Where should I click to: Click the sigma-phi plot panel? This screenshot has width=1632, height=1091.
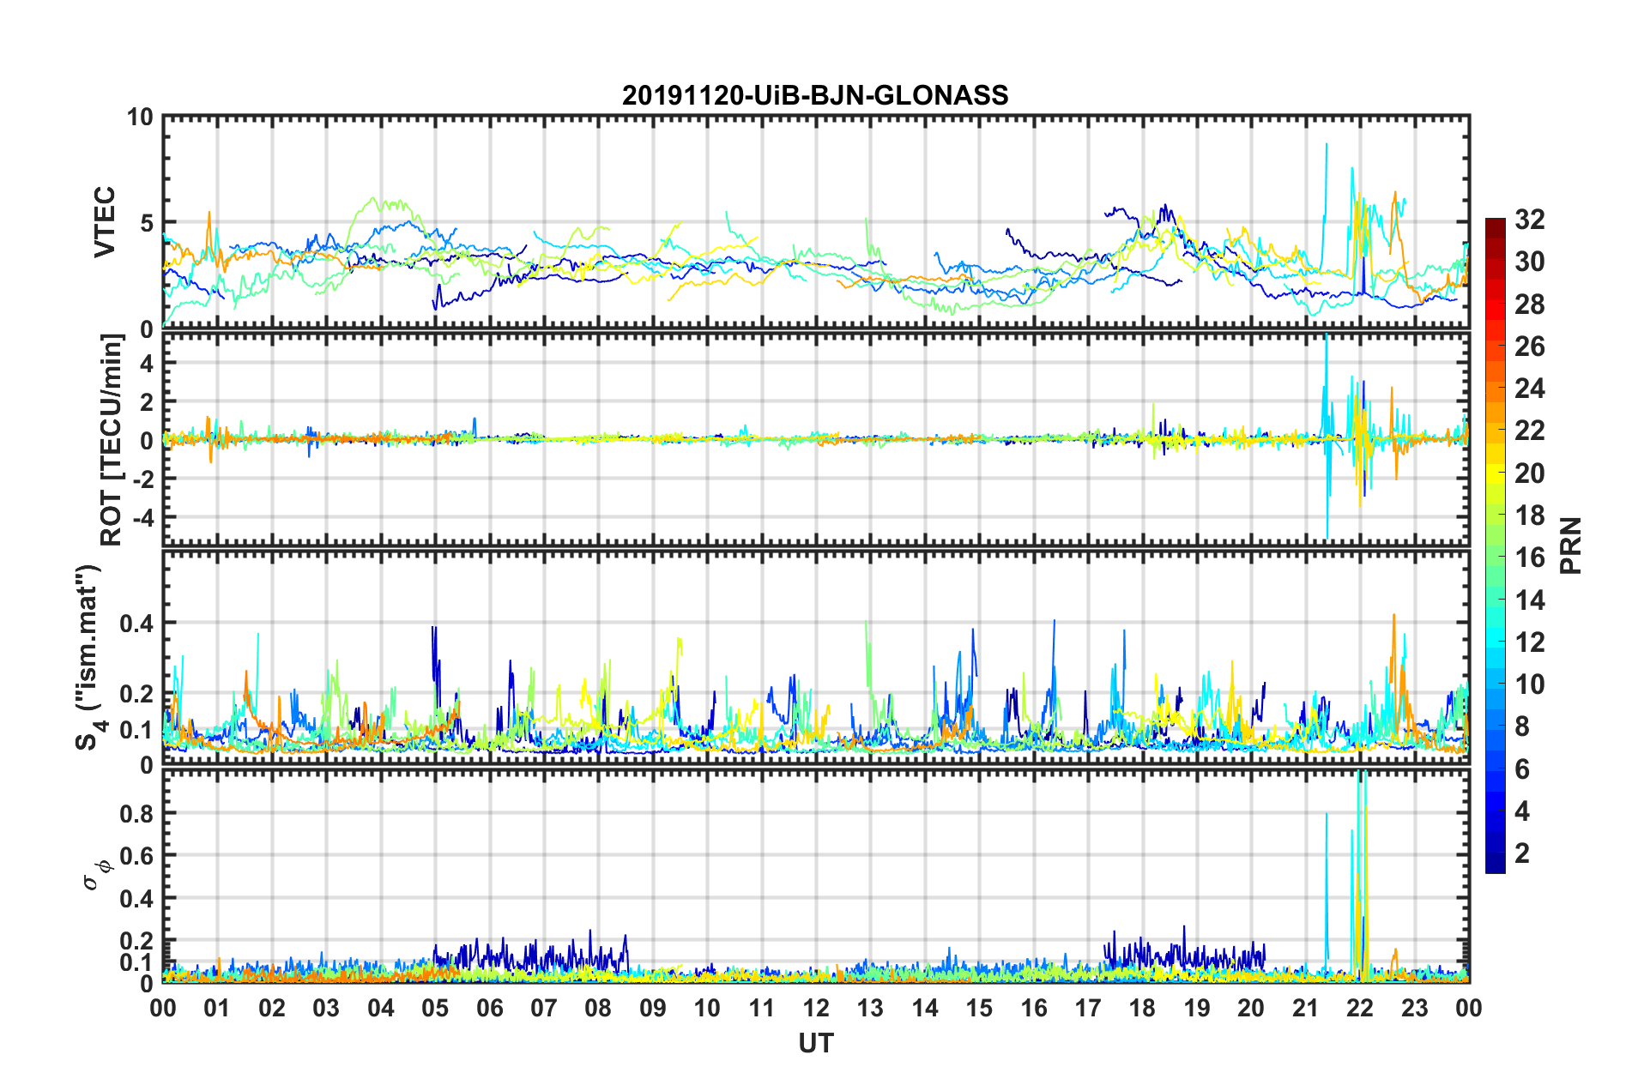point(816,876)
